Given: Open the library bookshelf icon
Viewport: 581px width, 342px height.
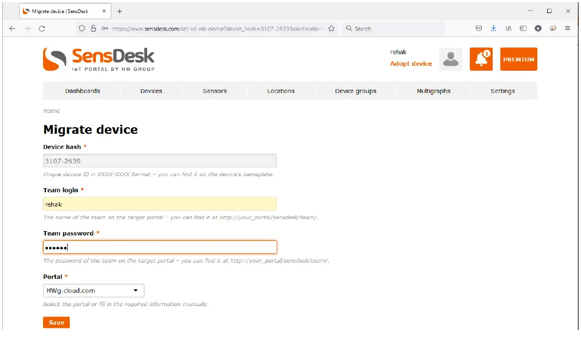Looking at the screenshot, I should click(509, 28).
